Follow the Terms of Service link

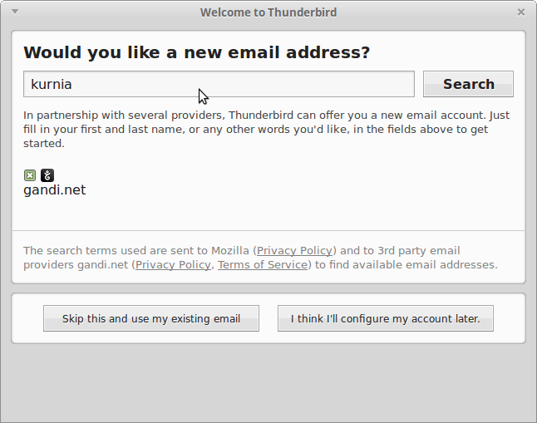[263, 265]
